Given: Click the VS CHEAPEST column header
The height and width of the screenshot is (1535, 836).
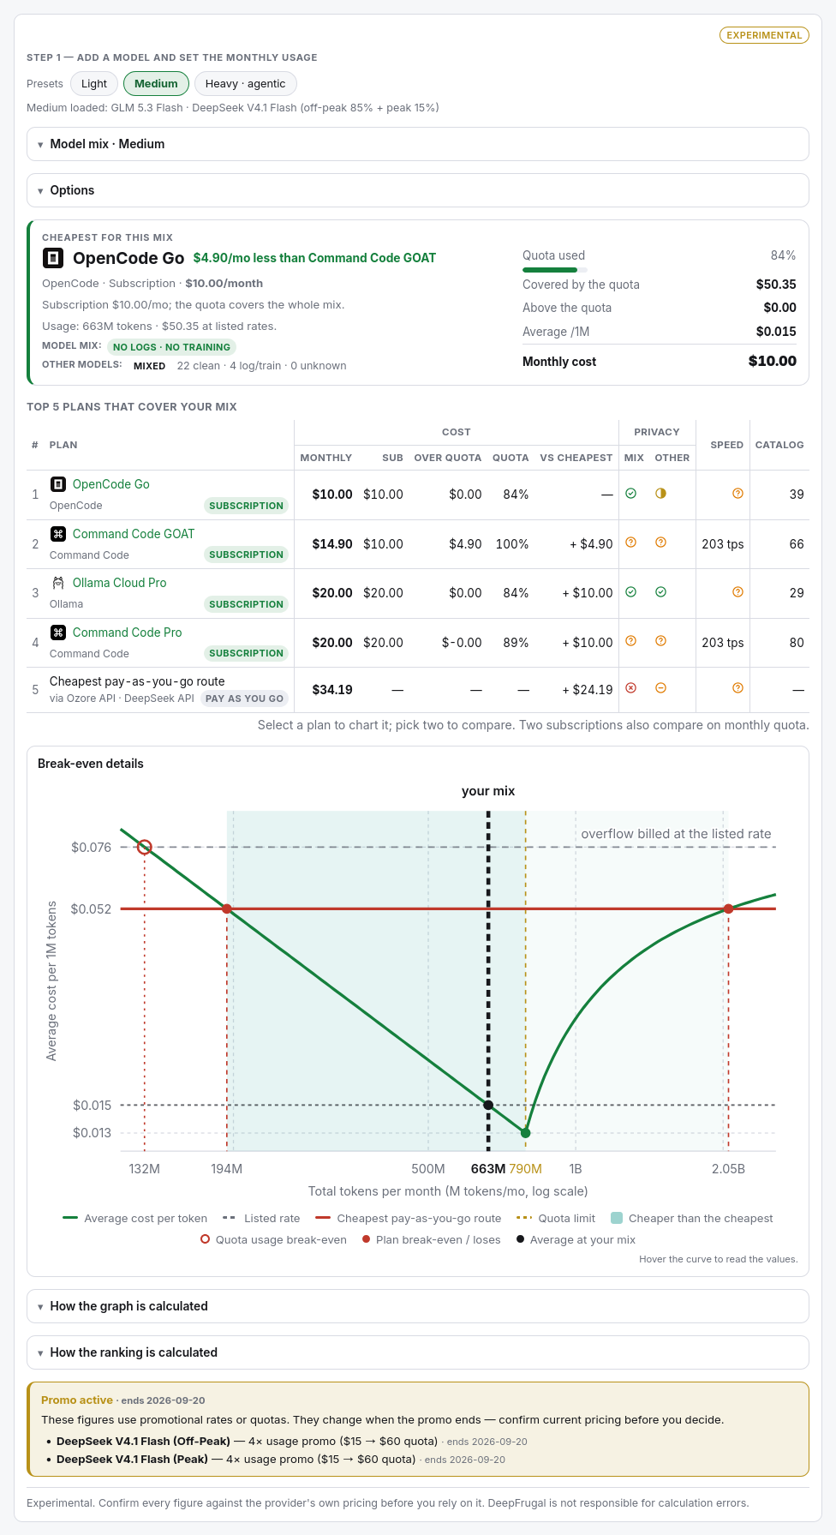Looking at the screenshot, I should pos(576,458).
